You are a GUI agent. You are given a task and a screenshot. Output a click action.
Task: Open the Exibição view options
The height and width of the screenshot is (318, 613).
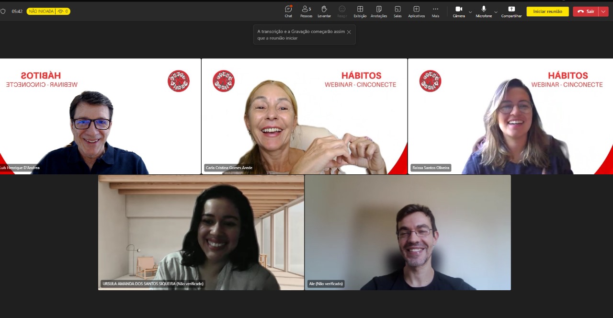pyautogui.click(x=360, y=11)
